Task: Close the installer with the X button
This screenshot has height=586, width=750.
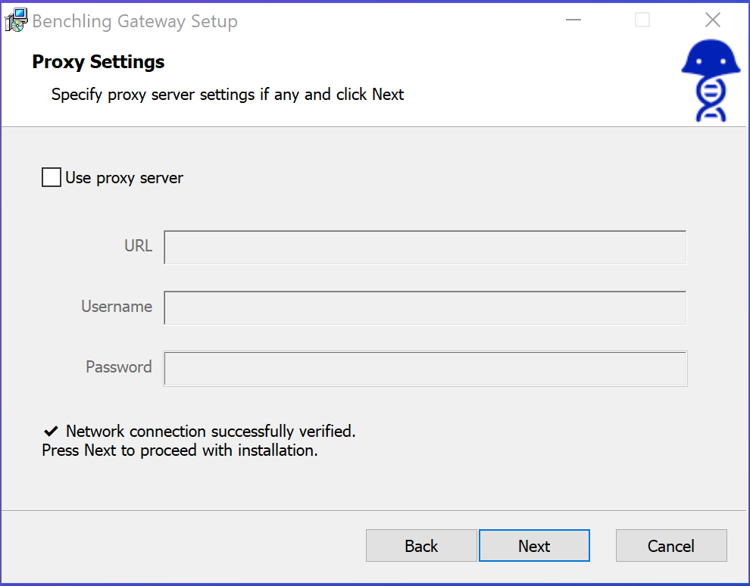Action: [712, 20]
